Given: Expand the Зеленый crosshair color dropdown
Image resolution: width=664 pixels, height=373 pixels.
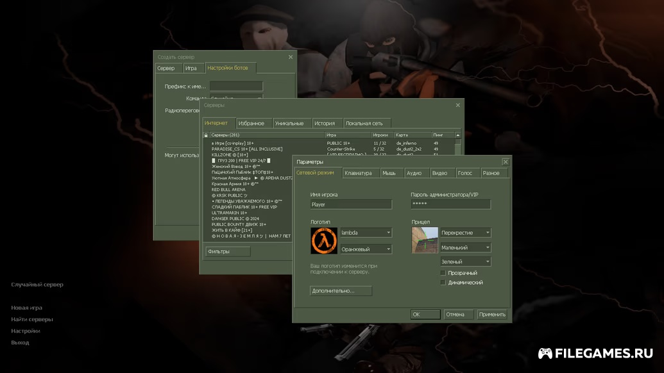Looking at the screenshot, I should tap(465, 261).
